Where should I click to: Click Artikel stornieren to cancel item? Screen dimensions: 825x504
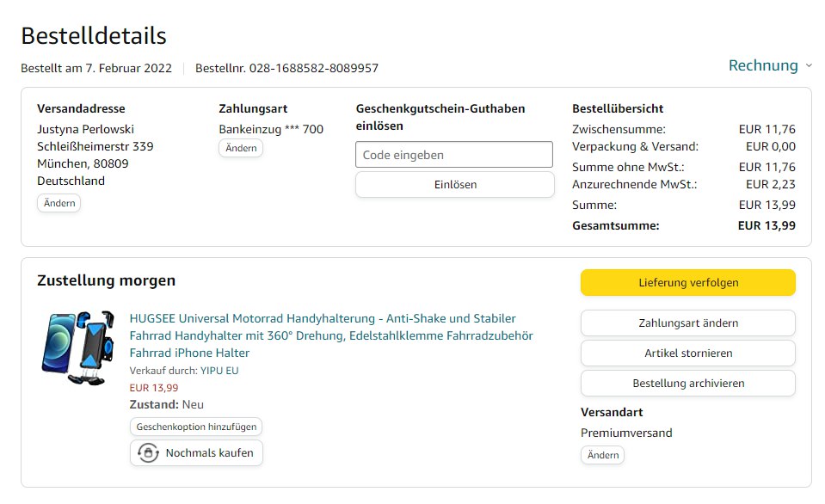pos(687,353)
